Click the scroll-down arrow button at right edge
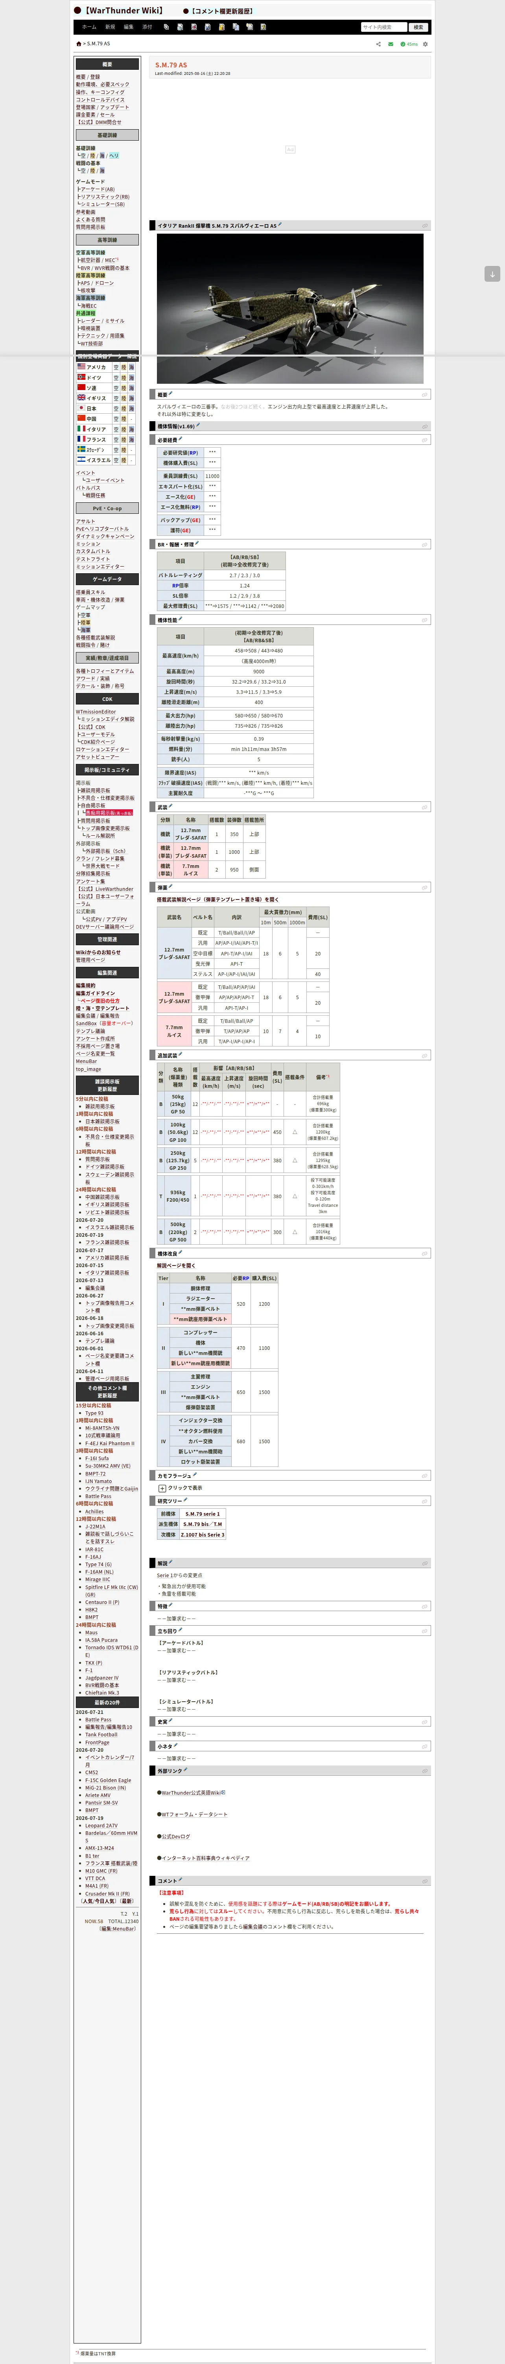Image resolution: width=505 pixels, height=2364 pixels. click(x=492, y=273)
